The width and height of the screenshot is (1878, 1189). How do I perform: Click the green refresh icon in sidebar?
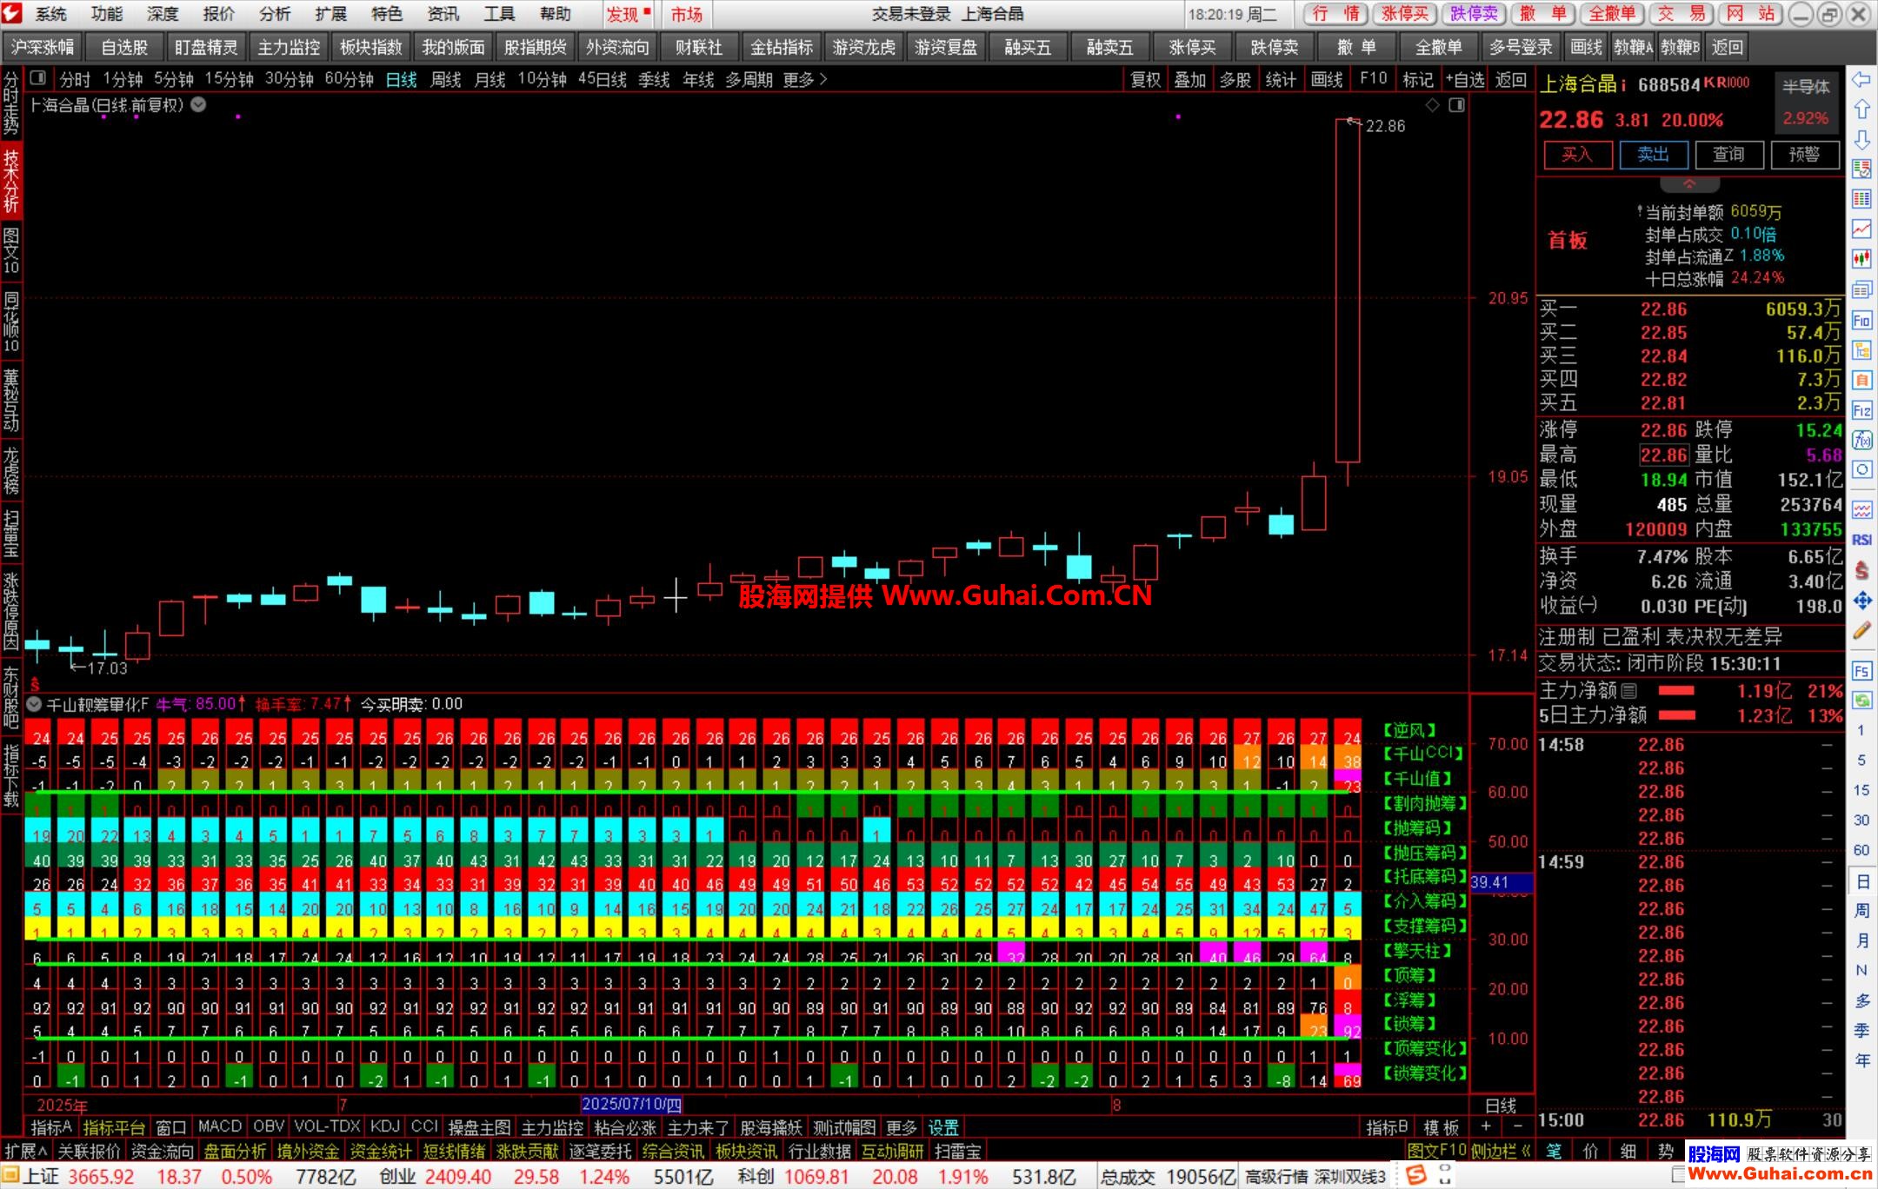click(x=1861, y=701)
